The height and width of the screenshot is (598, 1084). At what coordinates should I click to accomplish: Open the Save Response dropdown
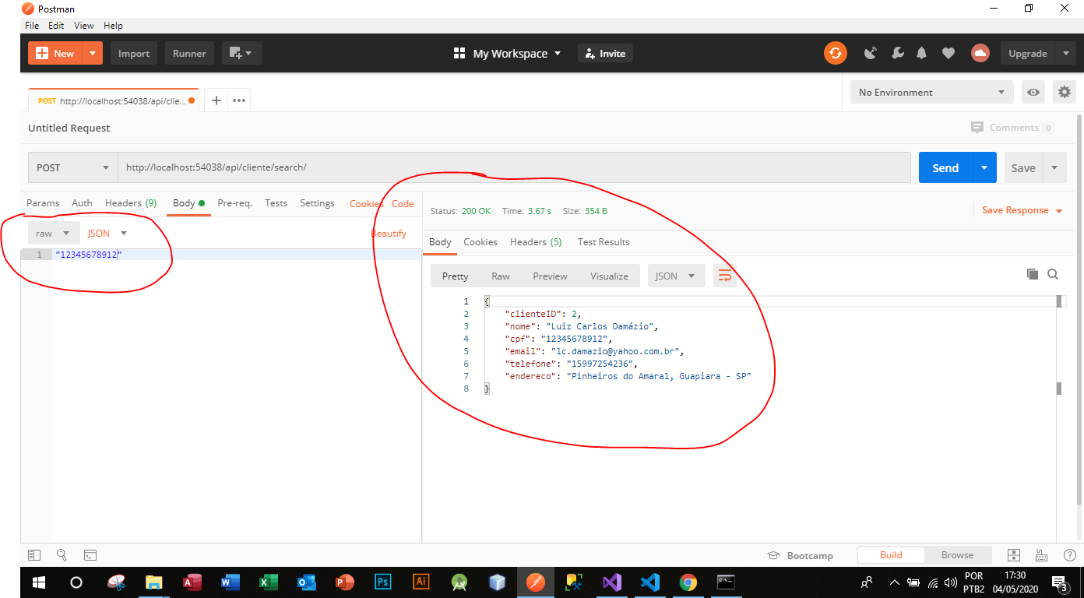[x=1022, y=210]
